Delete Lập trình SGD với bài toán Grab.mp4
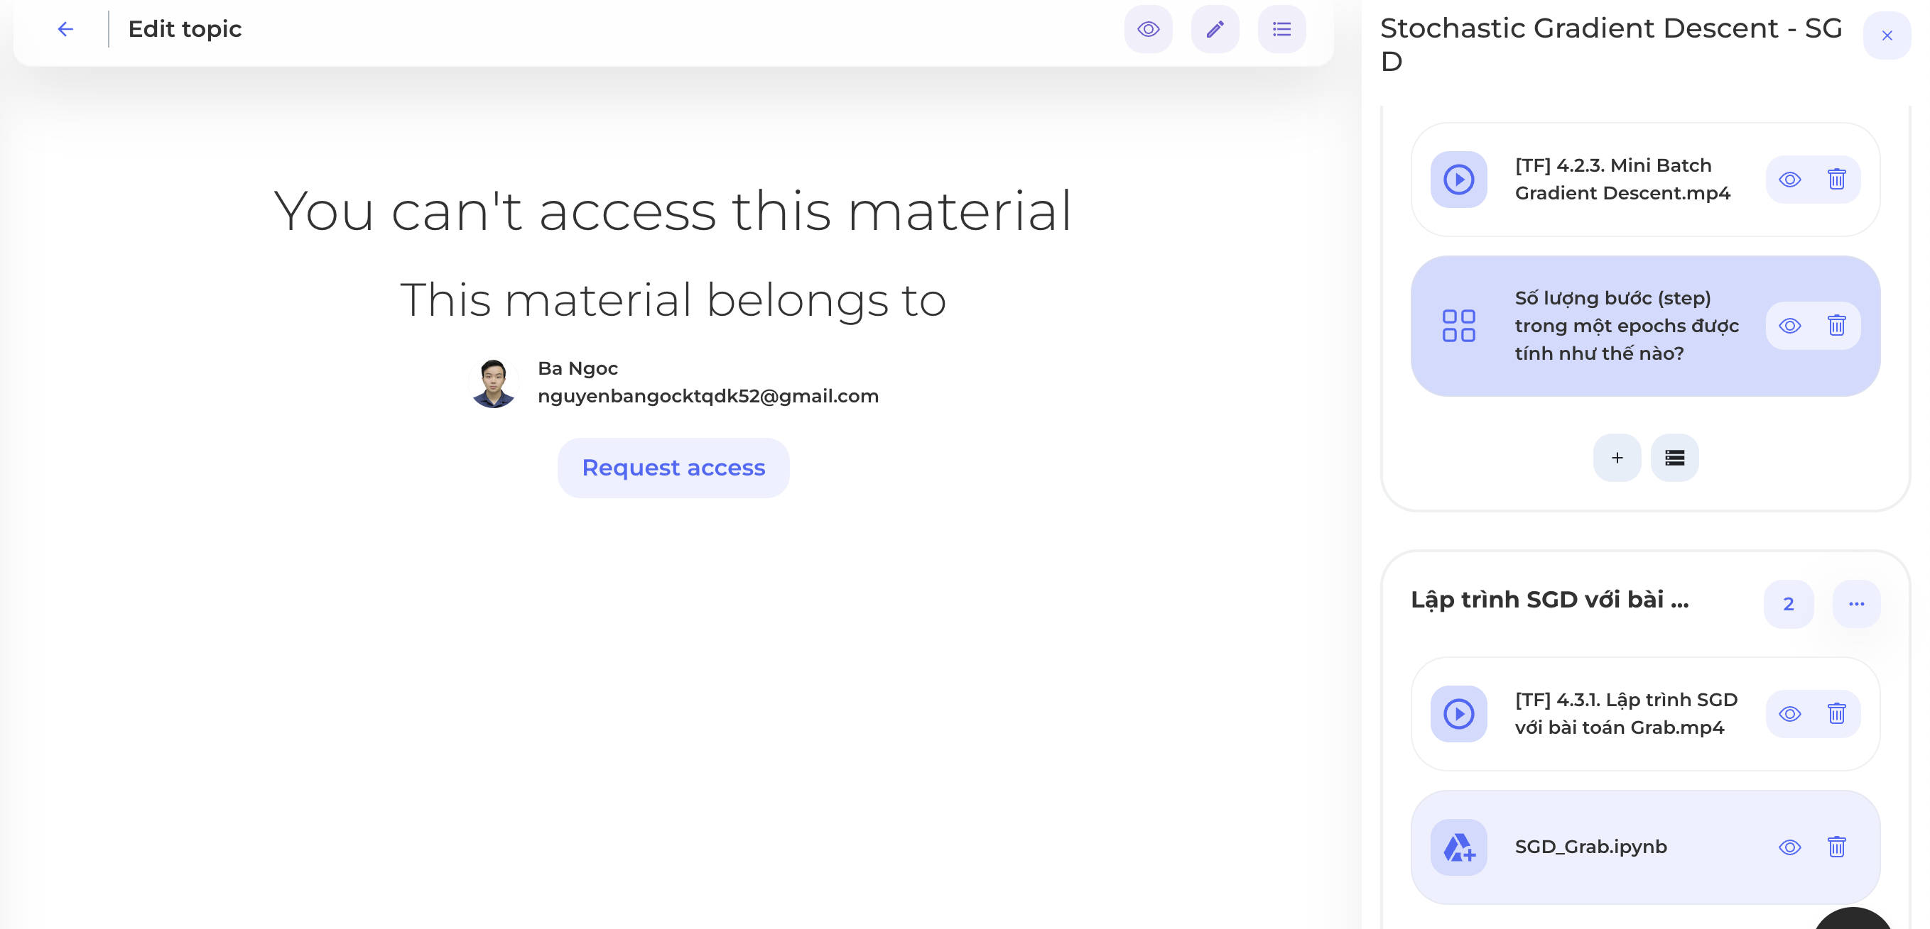1930x929 pixels. [x=1836, y=714]
